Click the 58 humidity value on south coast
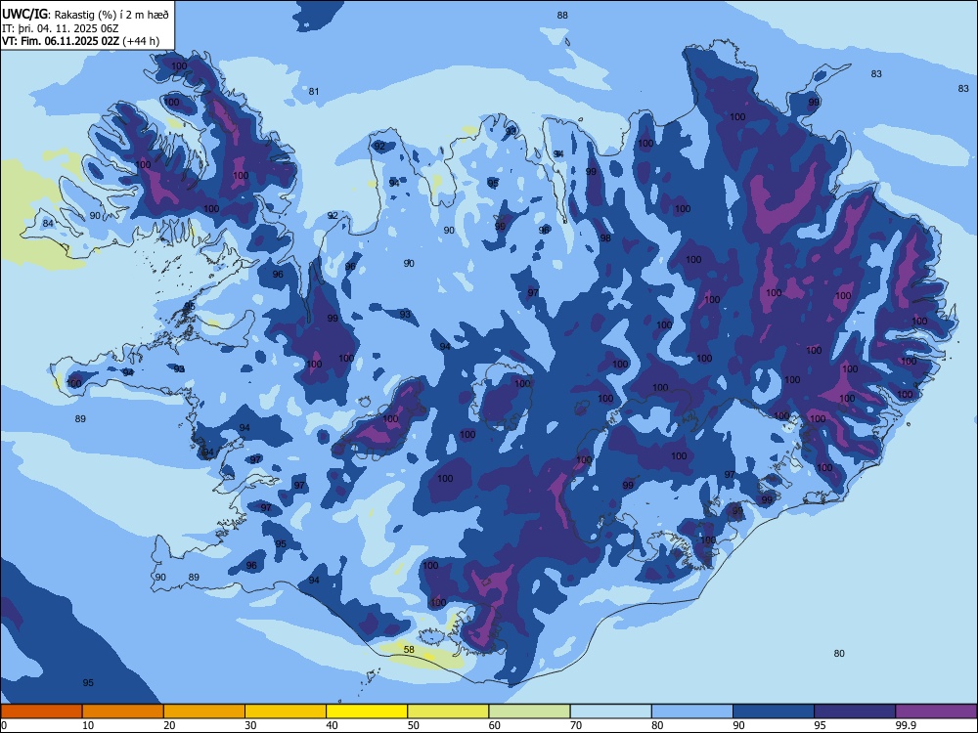The height and width of the screenshot is (733, 978). point(409,650)
